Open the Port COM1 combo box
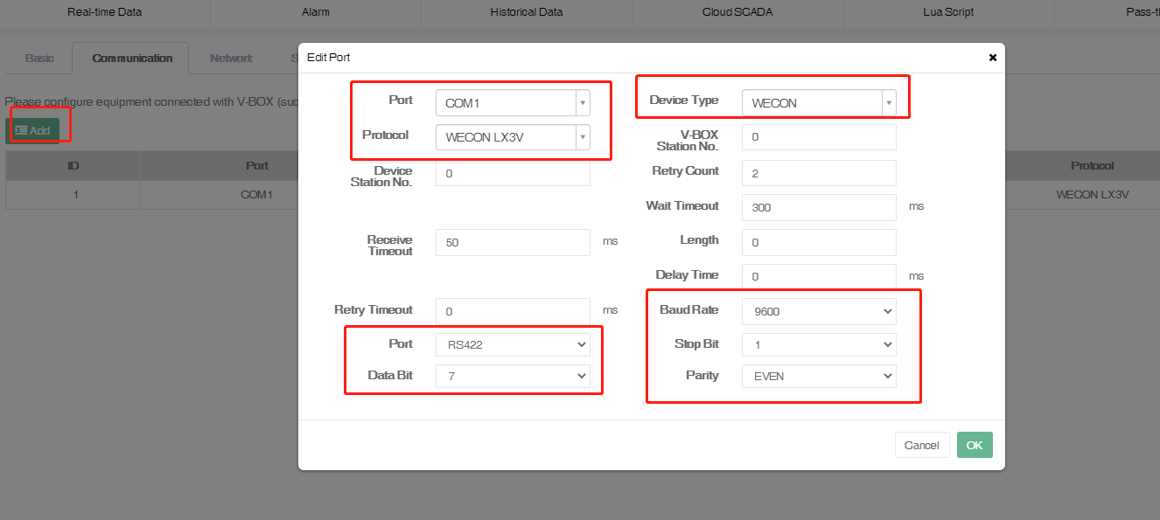 [x=513, y=103]
